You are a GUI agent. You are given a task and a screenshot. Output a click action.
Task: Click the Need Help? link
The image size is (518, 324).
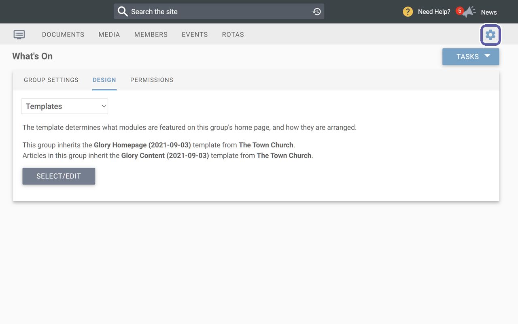(x=434, y=12)
